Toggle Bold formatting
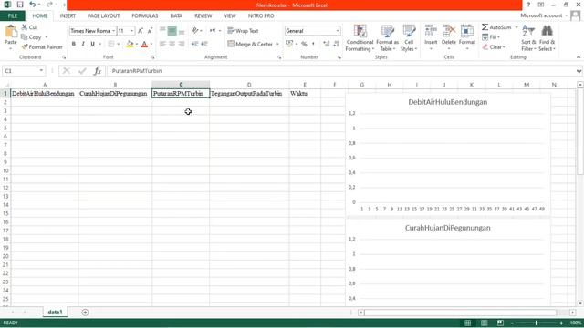 (x=74, y=44)
